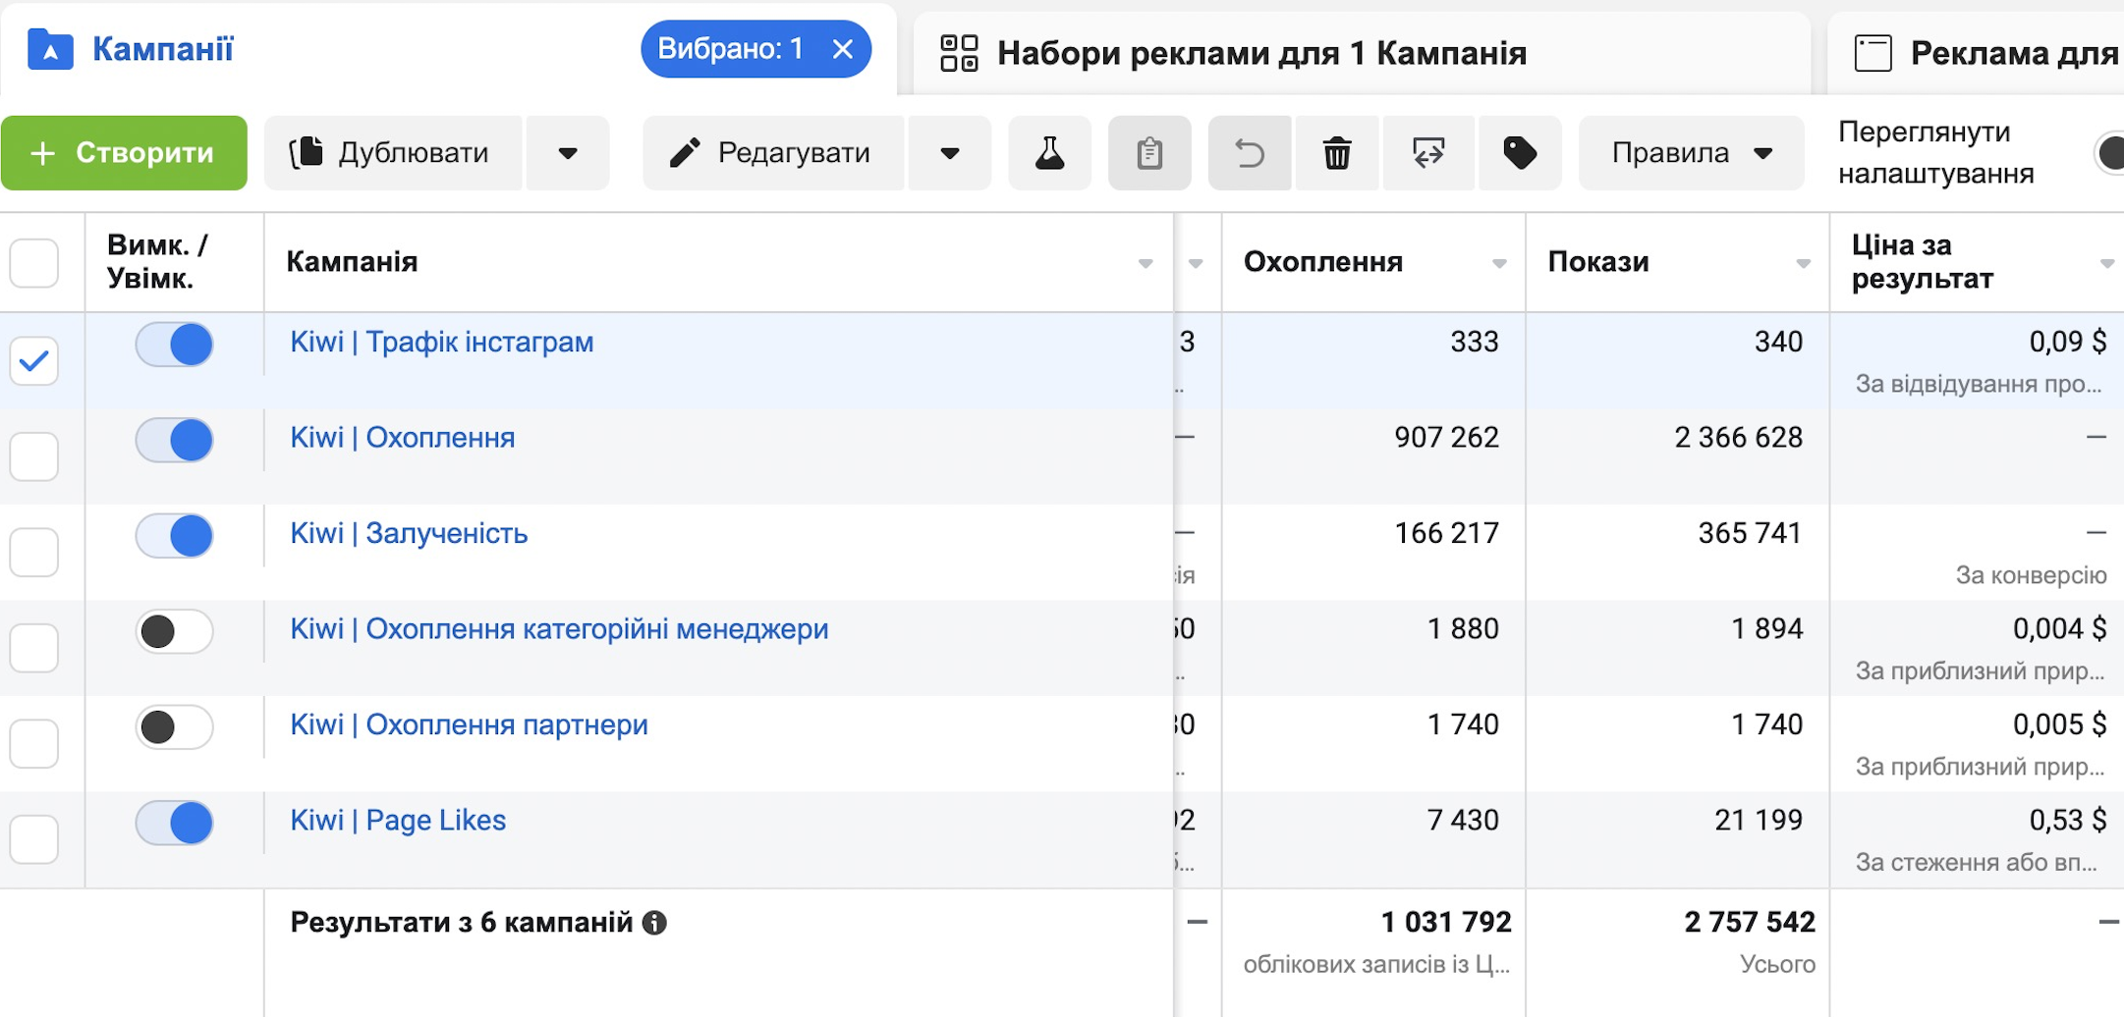Click the Редагувати button
2124x1017 pixels.
pyautogui.click(x=773, y=153)
